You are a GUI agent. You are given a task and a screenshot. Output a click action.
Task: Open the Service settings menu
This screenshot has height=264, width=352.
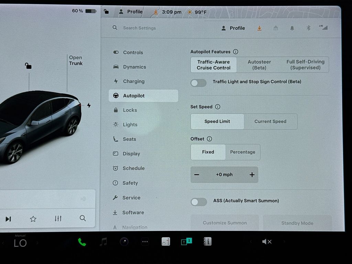click(x=131, y=198)
